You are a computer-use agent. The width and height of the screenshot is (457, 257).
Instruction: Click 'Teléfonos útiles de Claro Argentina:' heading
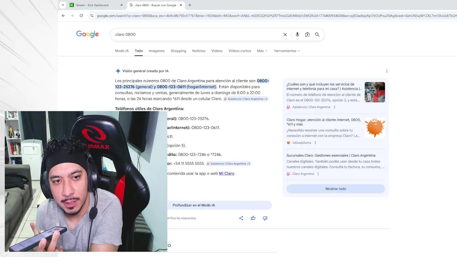(150, 109)
